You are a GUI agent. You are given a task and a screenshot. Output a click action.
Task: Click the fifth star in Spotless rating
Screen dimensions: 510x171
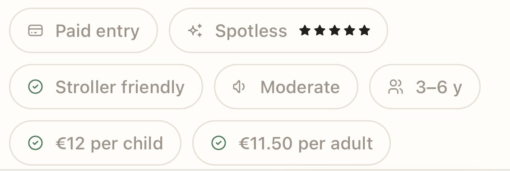click(x=364, y=31)
